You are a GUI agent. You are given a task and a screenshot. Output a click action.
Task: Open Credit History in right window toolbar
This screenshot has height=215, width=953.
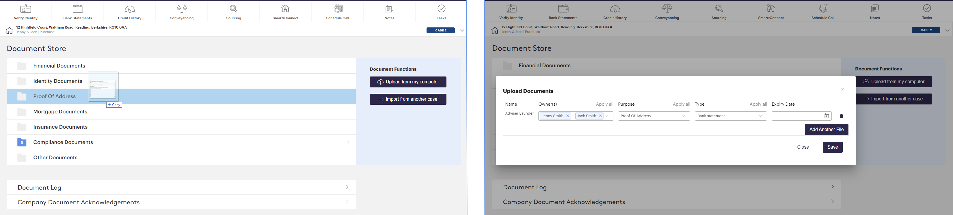[x=615, y=12]
